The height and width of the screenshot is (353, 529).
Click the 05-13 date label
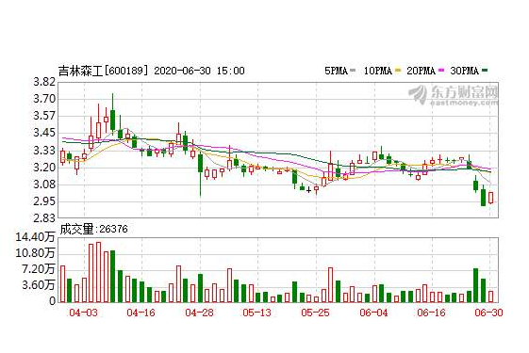point(257,313)
